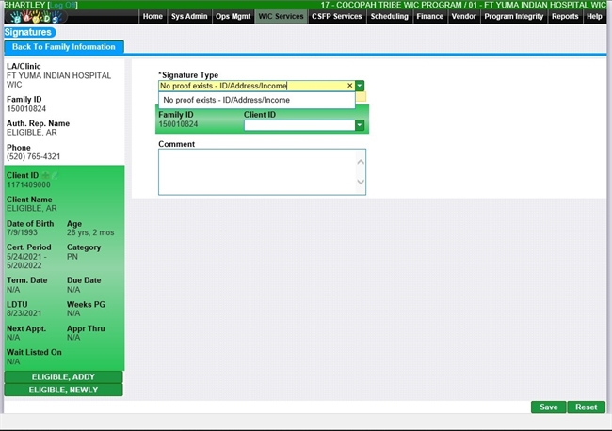This screenshot has height=431, width=612.
Task: Click the star icon beside Client ID
Action: [45, 175]
